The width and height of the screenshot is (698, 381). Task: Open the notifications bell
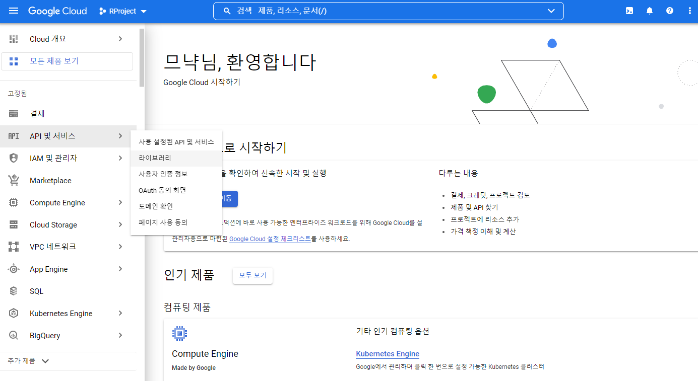pos(650,11)
